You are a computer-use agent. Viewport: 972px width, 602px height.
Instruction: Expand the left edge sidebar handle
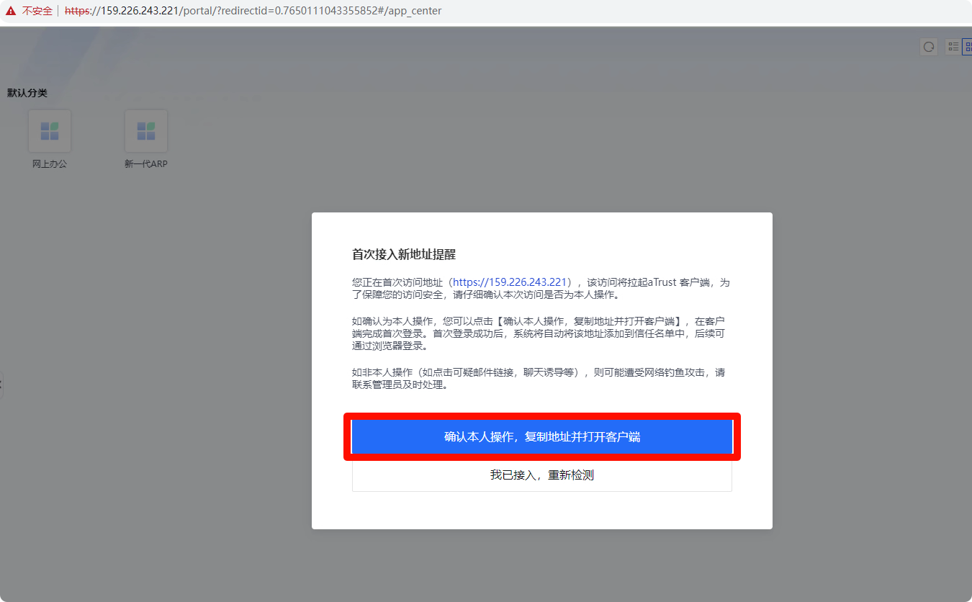[1, 385]
